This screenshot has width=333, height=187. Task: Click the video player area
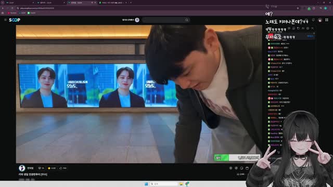coord(139,94)
